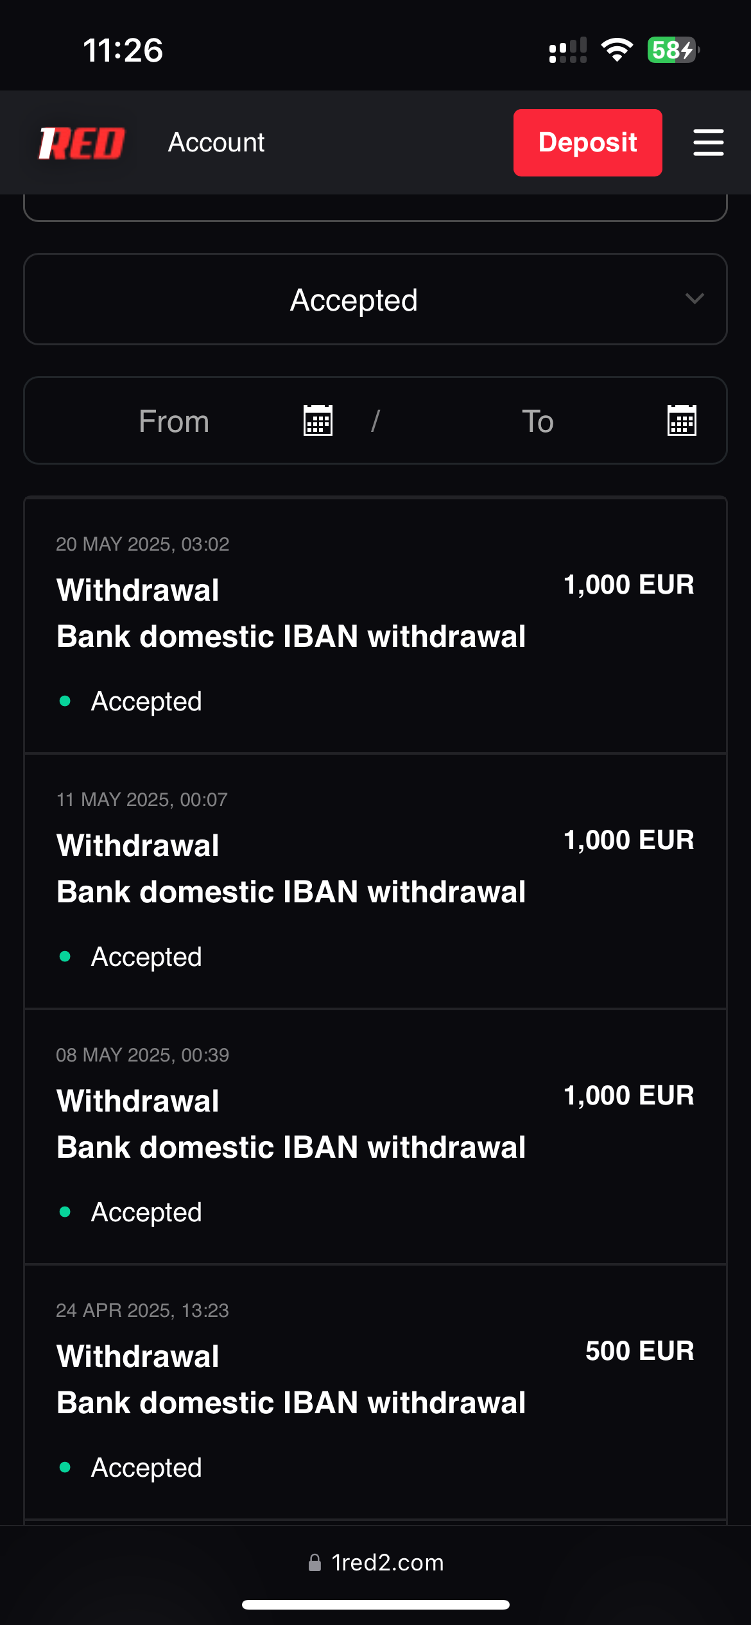
Task: Select the To date field
Action: coord(537,422)
